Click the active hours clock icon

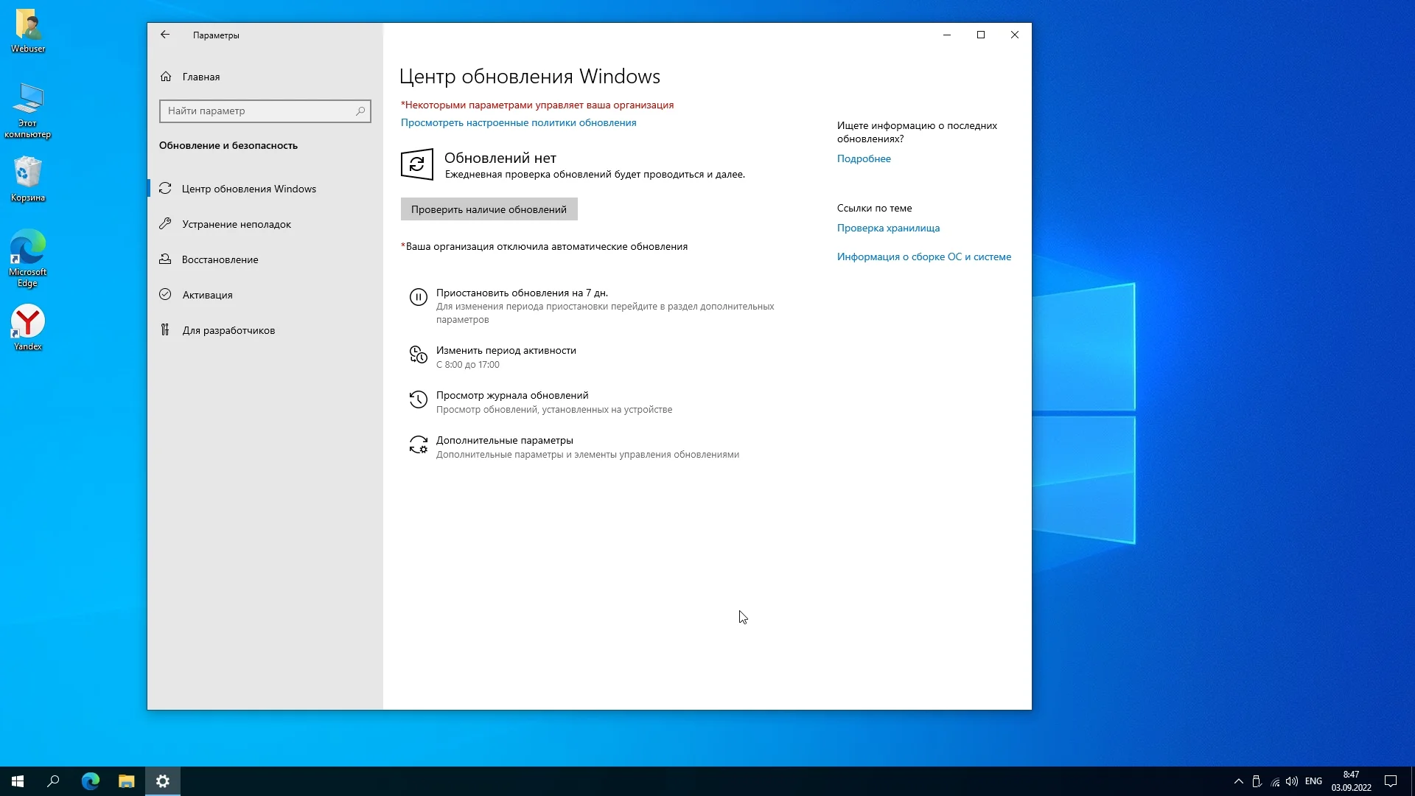(x=418, y=355)
